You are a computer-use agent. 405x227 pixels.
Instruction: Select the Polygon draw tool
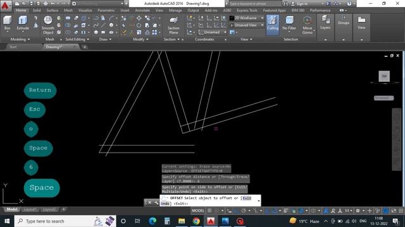click(x=96, y=32)
